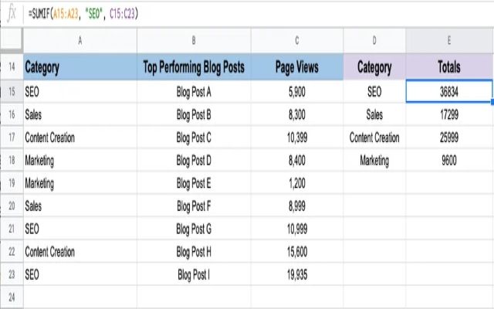
Task: Click the Page Views header cell
Action: tap(297, 67)
